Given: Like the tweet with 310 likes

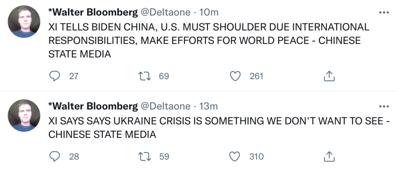Looking at the screenshot, I should coord(237,157).
